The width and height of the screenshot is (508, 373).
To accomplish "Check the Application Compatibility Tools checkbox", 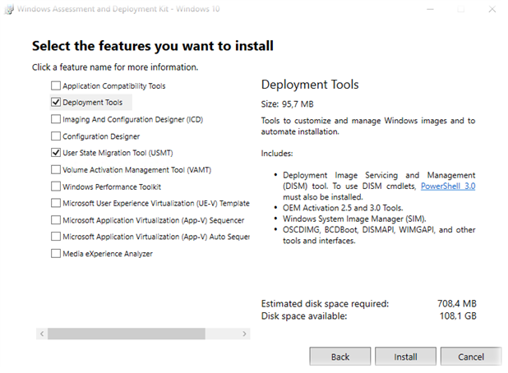I will click(56, 85).
